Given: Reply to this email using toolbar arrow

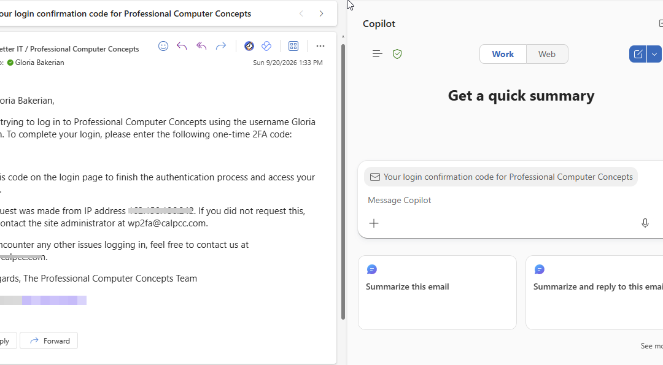Looking at the screenshot, I should pyautogui.click(x=182, y=46).
